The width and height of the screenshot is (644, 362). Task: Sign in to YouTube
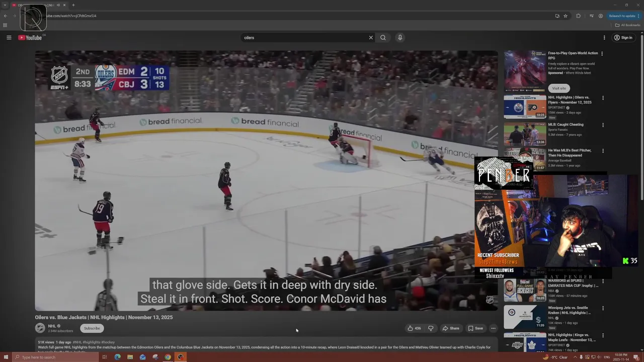(623, 38)
